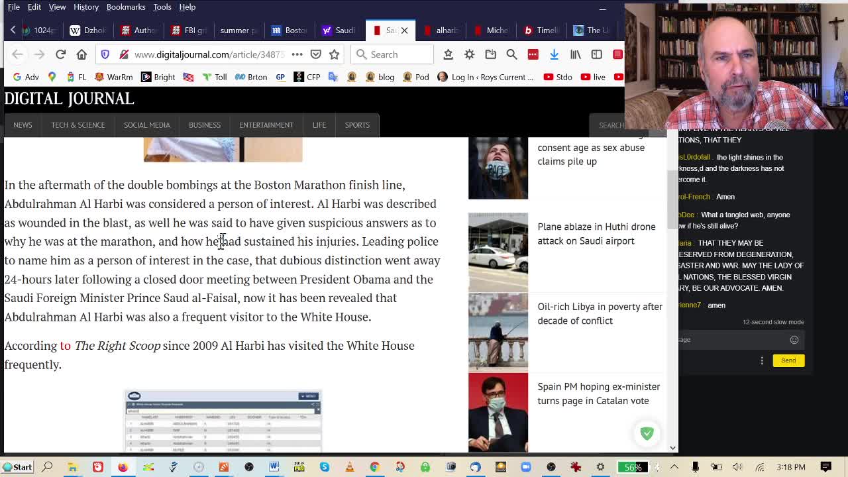Click the digitaljournal URL in address bar
This screenshot has height=477, width=848.
(209, 54)
